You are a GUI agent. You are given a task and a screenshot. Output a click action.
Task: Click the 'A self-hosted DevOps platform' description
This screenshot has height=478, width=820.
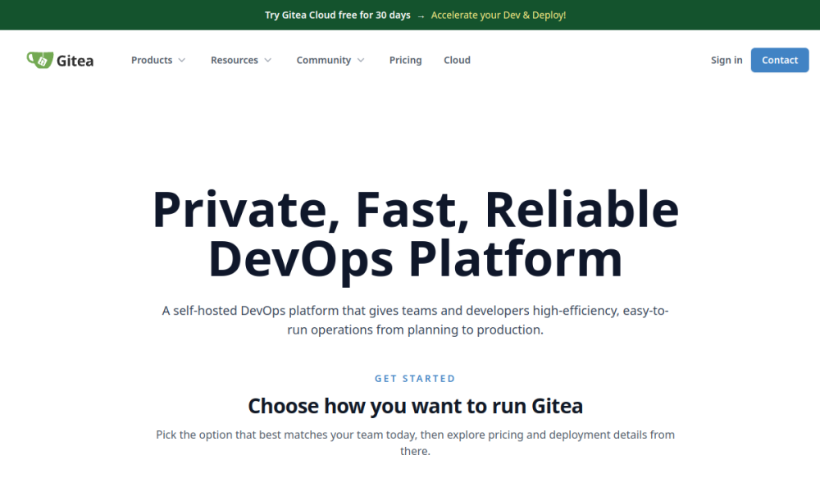[415, 320]
